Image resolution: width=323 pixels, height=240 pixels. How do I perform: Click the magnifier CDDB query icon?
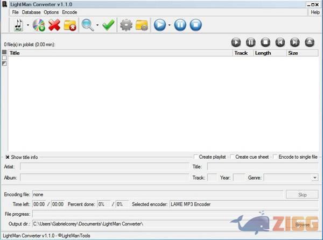pos(88,25)
